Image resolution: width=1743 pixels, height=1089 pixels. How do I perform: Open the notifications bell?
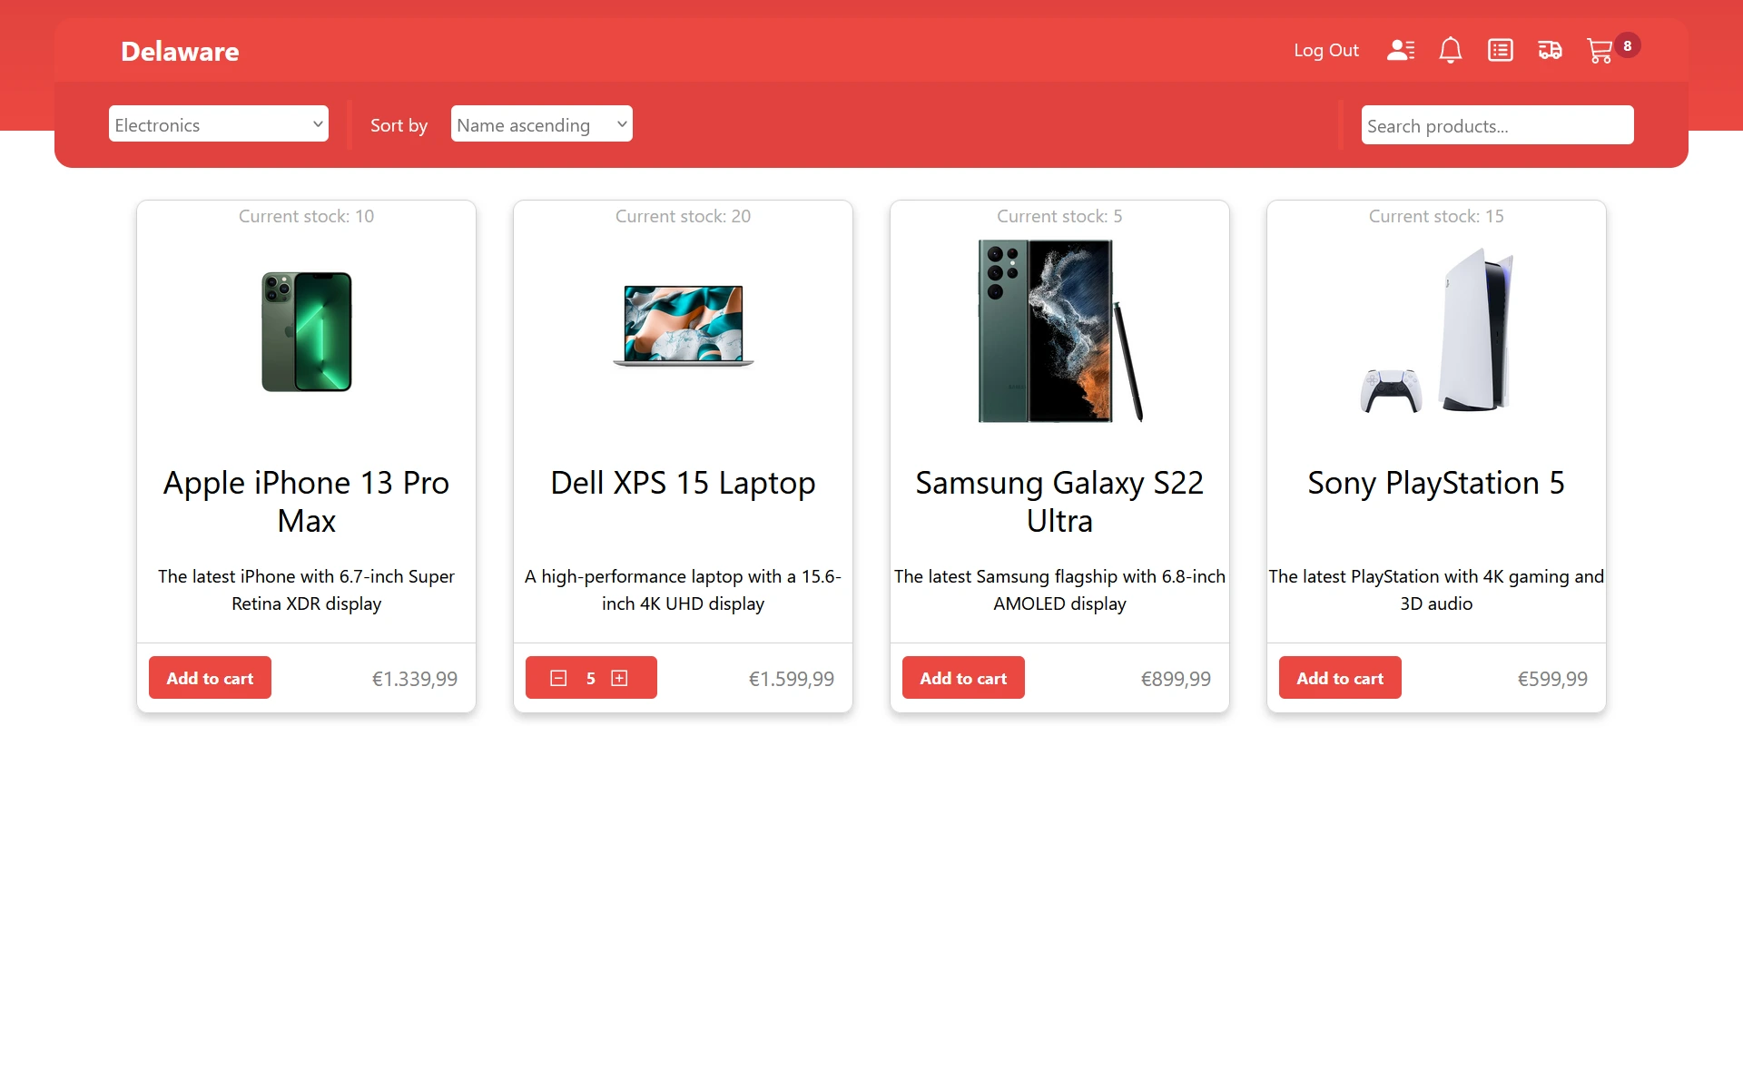pos(1451,50)
